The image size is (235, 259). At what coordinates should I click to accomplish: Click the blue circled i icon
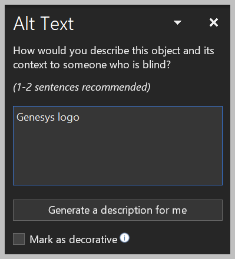tap(124, 238)
